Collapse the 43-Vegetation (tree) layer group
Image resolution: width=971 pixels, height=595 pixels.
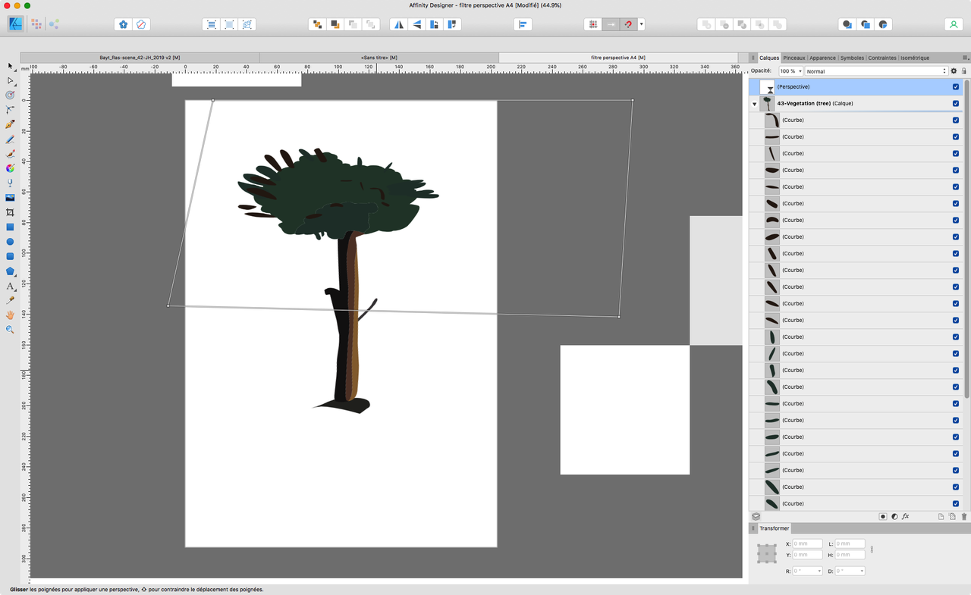[754, 104]
